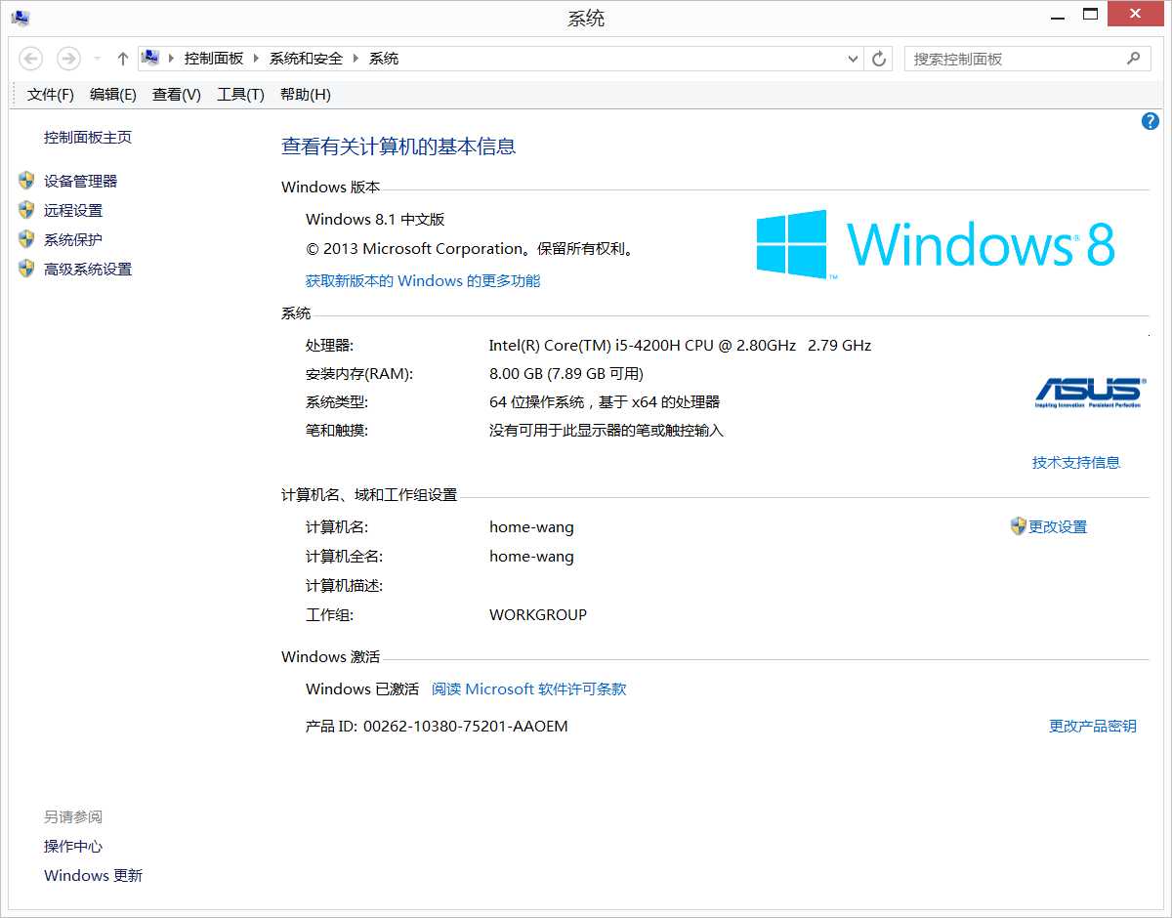
Task: Open 远程设置 link
Action: click(x=73, y=211)
